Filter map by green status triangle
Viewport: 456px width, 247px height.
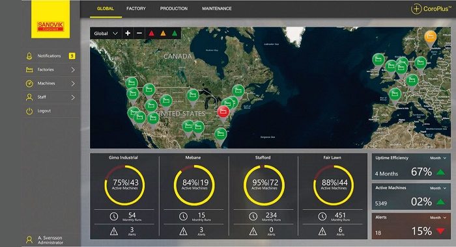pos(175,33)
